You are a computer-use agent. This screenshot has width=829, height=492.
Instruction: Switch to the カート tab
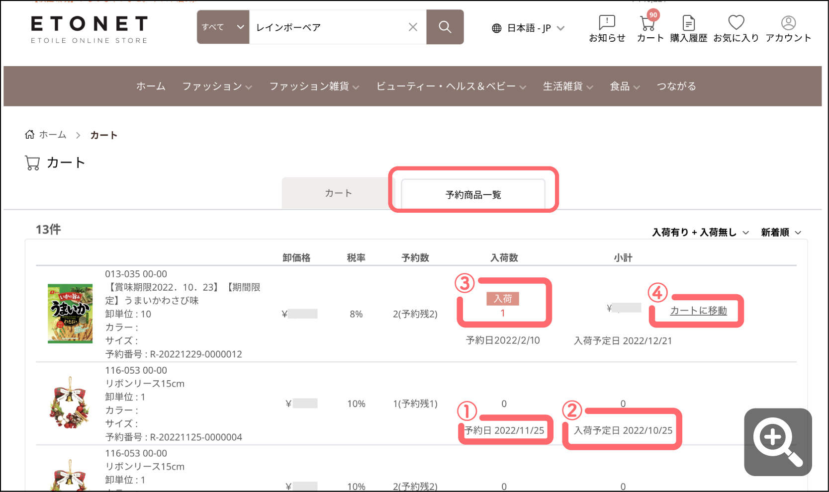click(339, 193)
